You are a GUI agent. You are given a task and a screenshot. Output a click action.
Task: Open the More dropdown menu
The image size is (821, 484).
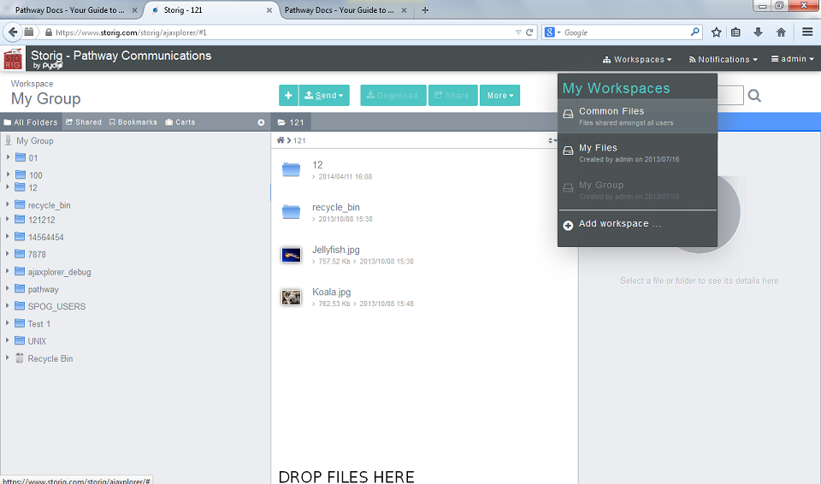(x=500, y=95)
